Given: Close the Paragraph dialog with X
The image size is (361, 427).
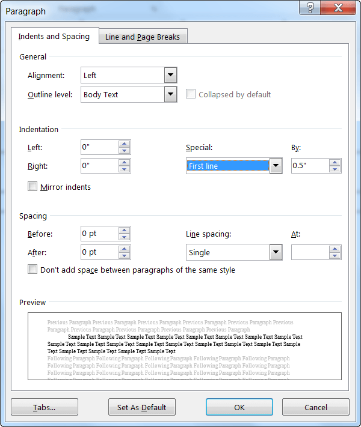Looking at the screenshot, I should tap(338, 8).
